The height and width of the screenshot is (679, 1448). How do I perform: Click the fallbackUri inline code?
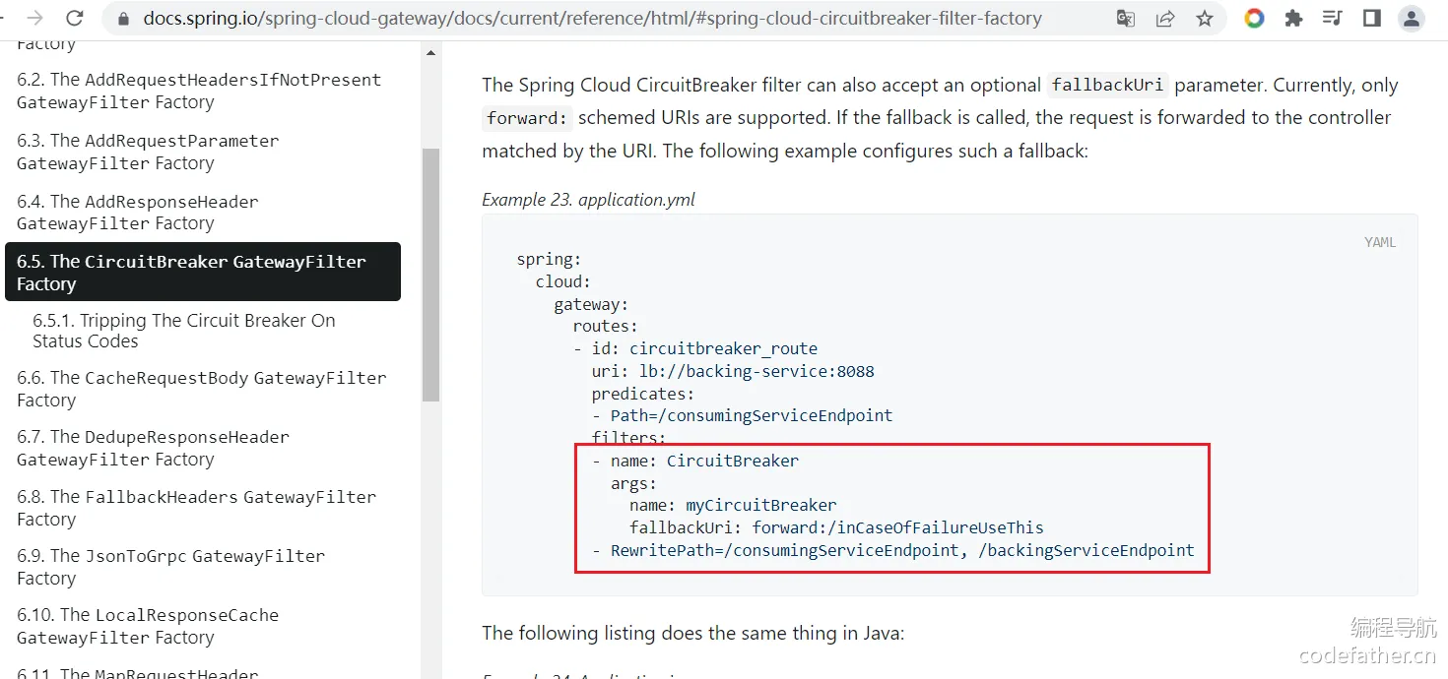[1107, 86]
